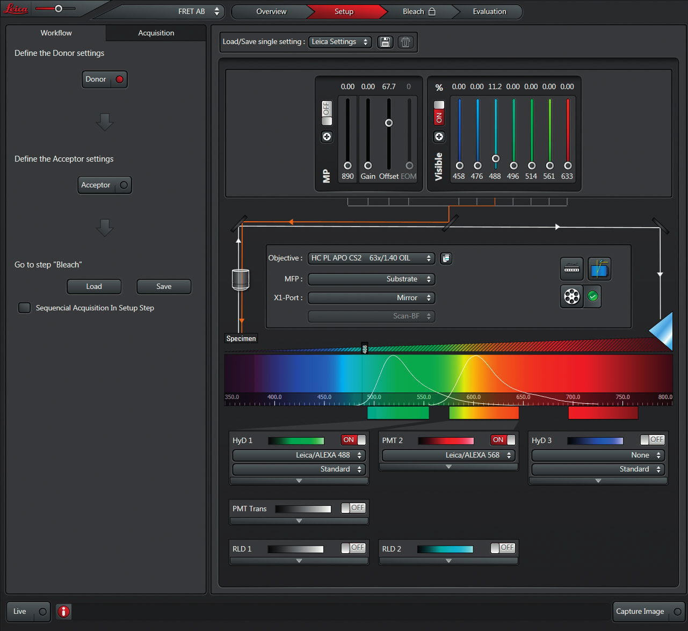The width and height of the screenshot is (688, 631).
Task: Expand the HyD 1 detector panel
Action: (x=299, y=481)
